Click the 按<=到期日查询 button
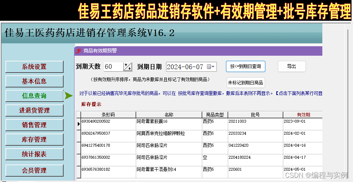The width and height of the screenshot is (353, 182). point(245,66)
